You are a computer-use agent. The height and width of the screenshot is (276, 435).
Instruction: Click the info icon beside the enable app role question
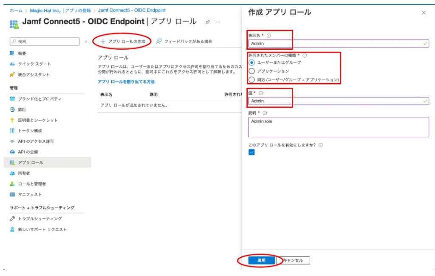[x=320, y=145]
